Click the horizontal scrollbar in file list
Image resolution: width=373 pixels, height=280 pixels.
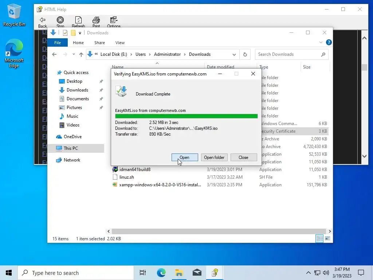pyautogui.click(x=219, y=231)
